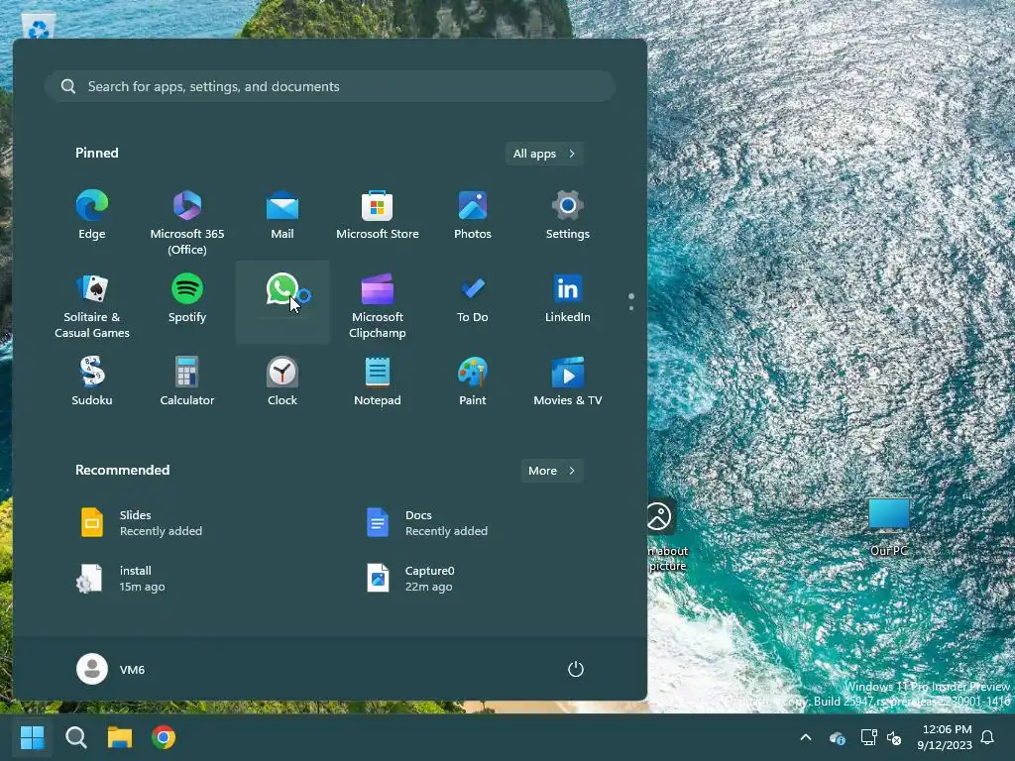Open Microsoft Clipchamp
This screenshot has height=761, width=1015.
(378, 304)
